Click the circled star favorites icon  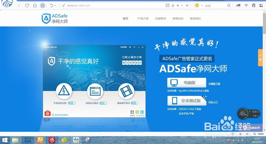(43, 5)
